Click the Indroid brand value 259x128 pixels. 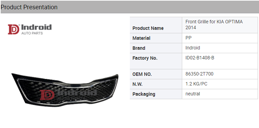tap(193, 48)
